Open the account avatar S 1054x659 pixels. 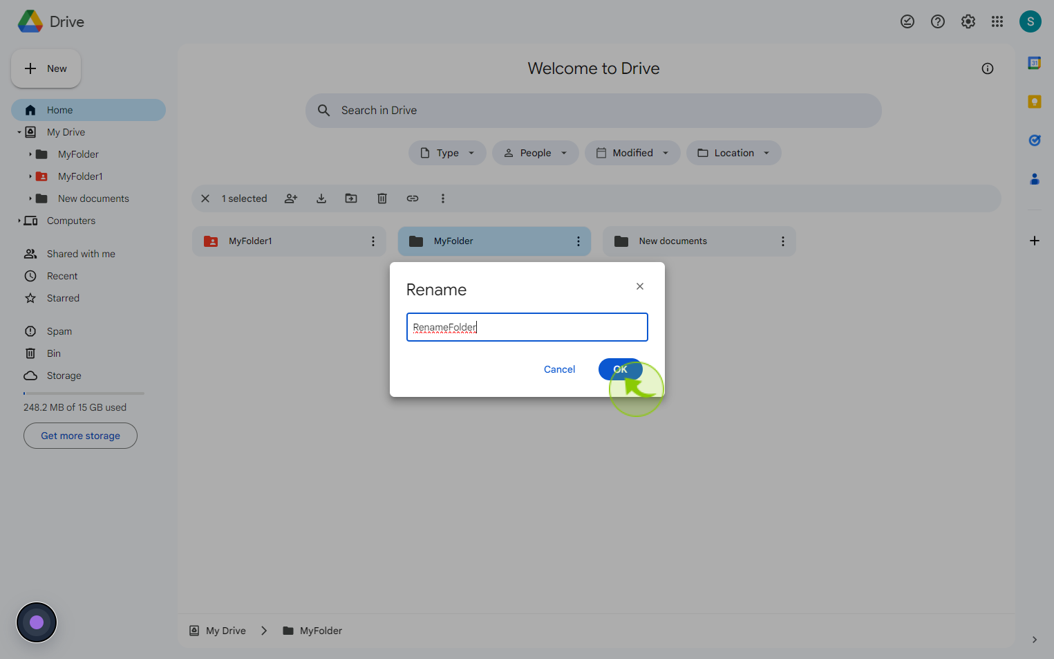pyautogui.click(x=1031, y=21)
